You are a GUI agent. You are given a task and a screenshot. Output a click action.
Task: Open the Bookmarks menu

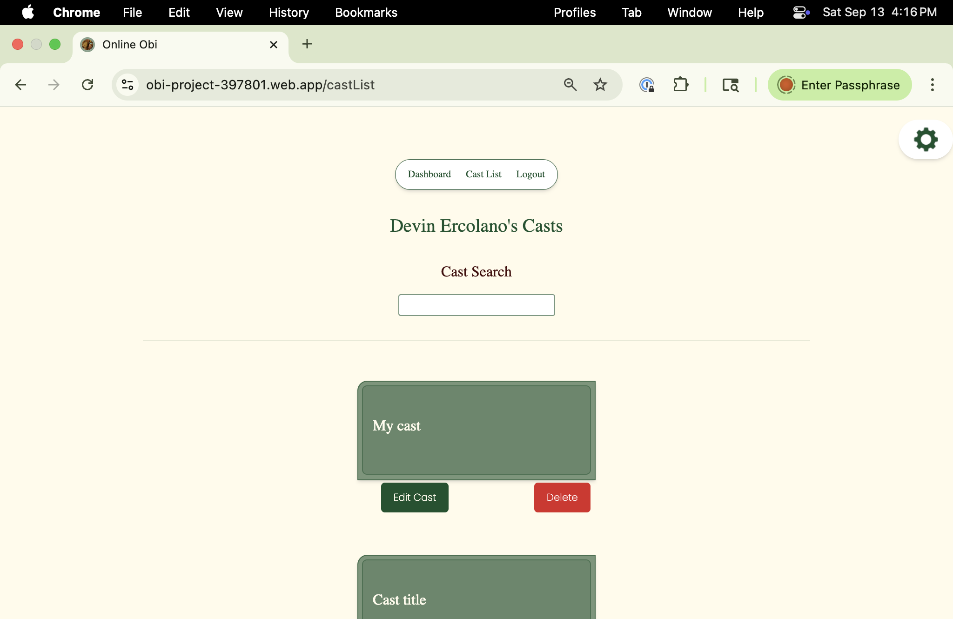coord(366,13)
